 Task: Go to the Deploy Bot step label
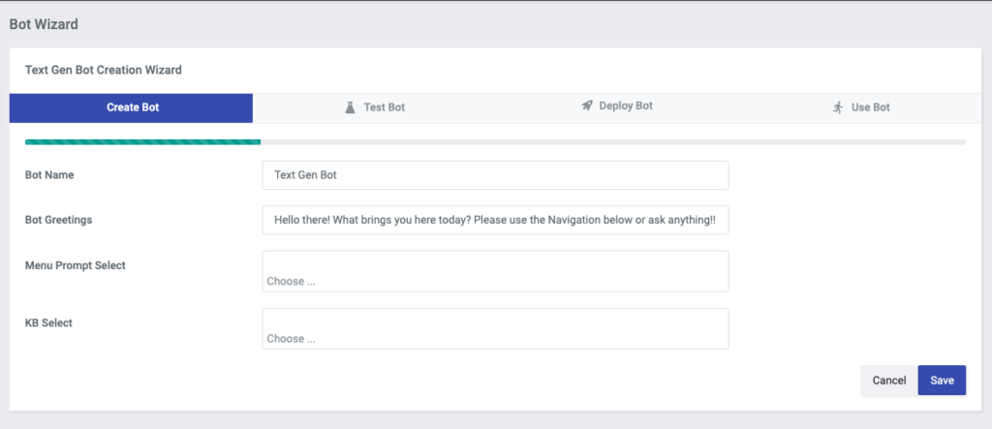(x=626, y=106)
